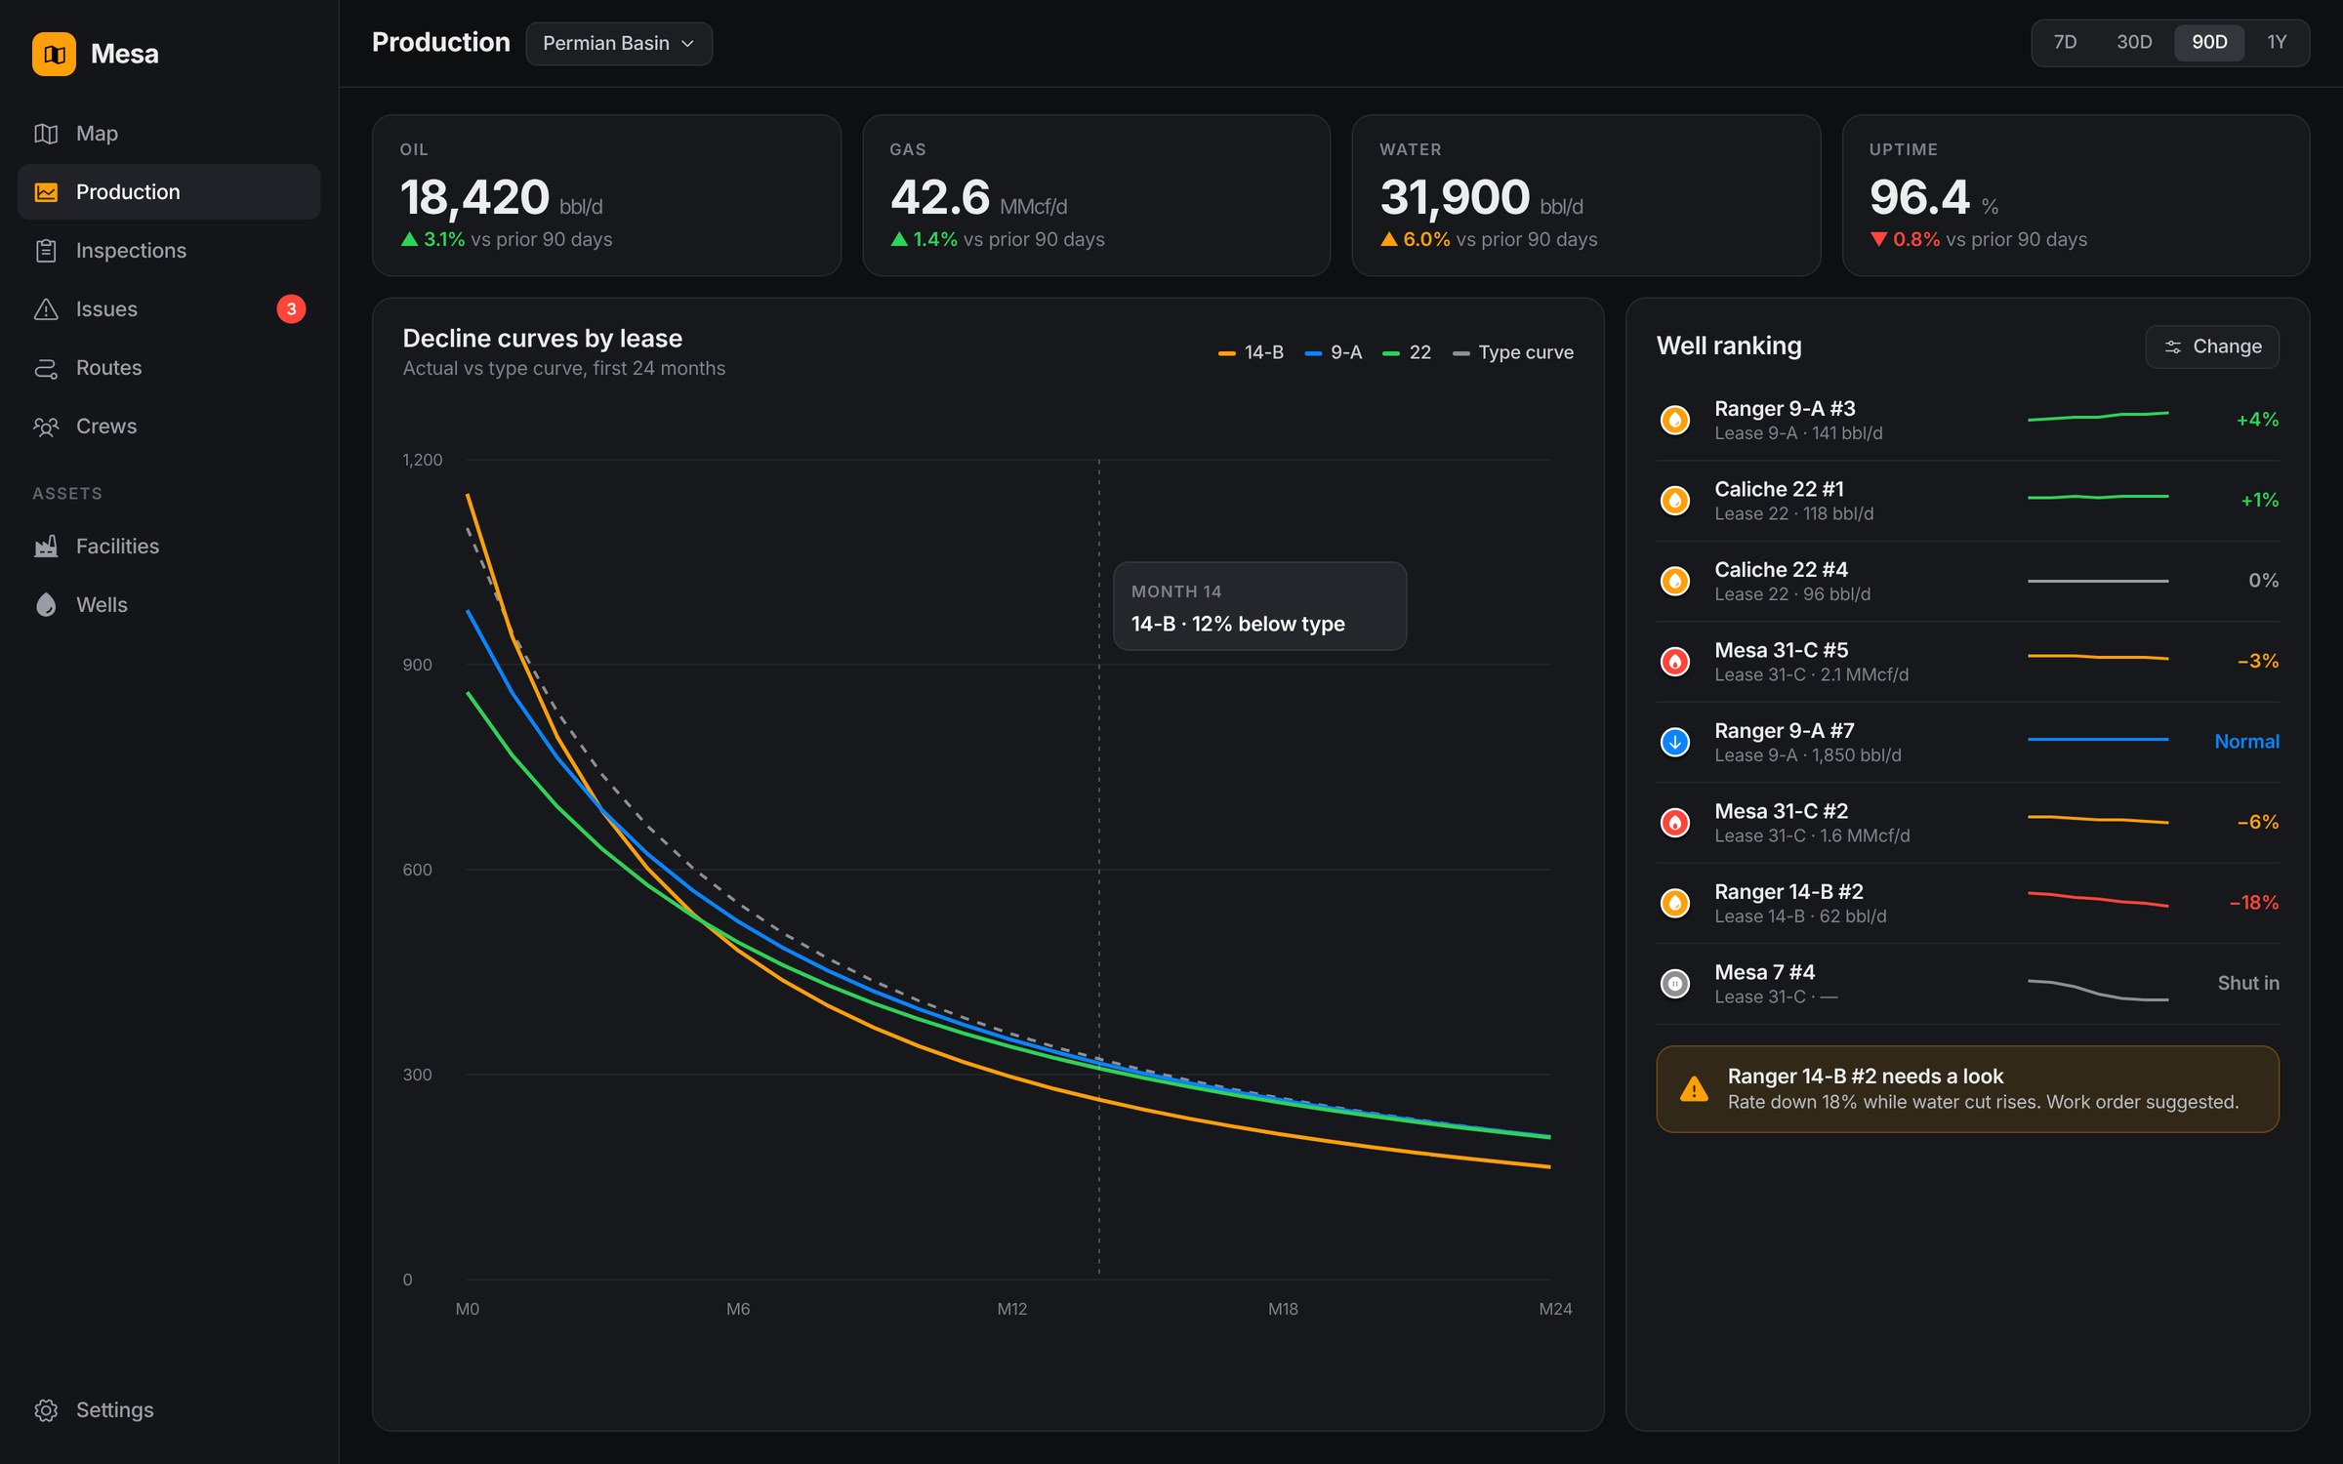The image size is (2343, 1464).
Task: Click the Uptime 96.4 % card
Action: [2076, 195]
